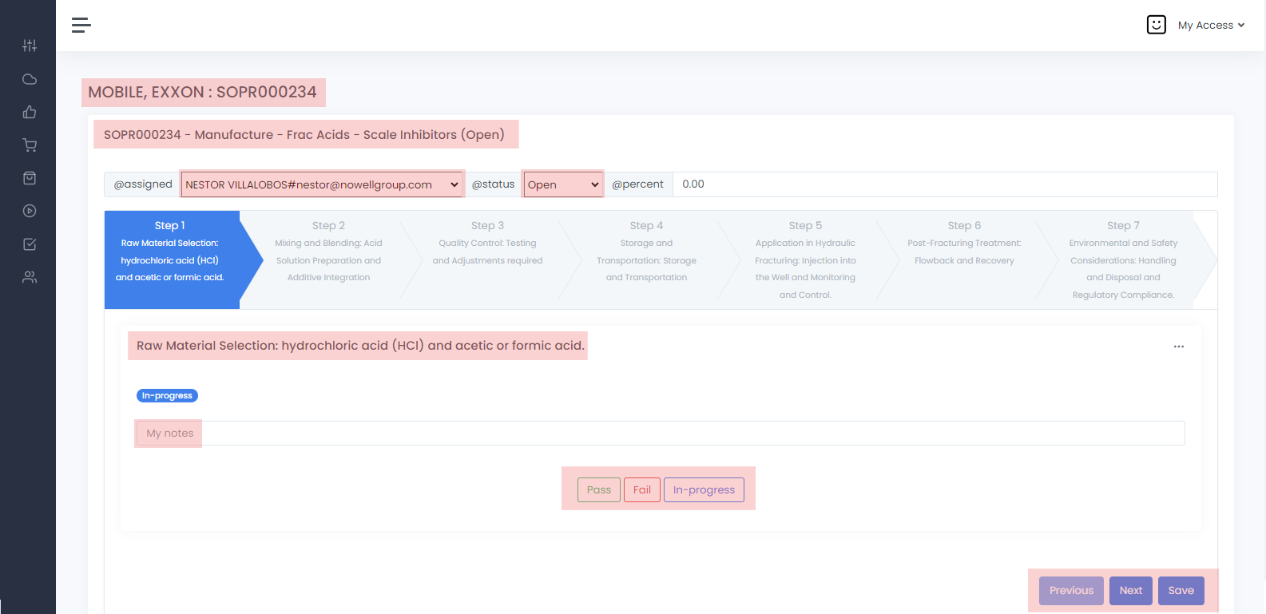This screenshot has width=1266, height=614.
Task: Click the Fail button
Action: (x=642, y=489)
